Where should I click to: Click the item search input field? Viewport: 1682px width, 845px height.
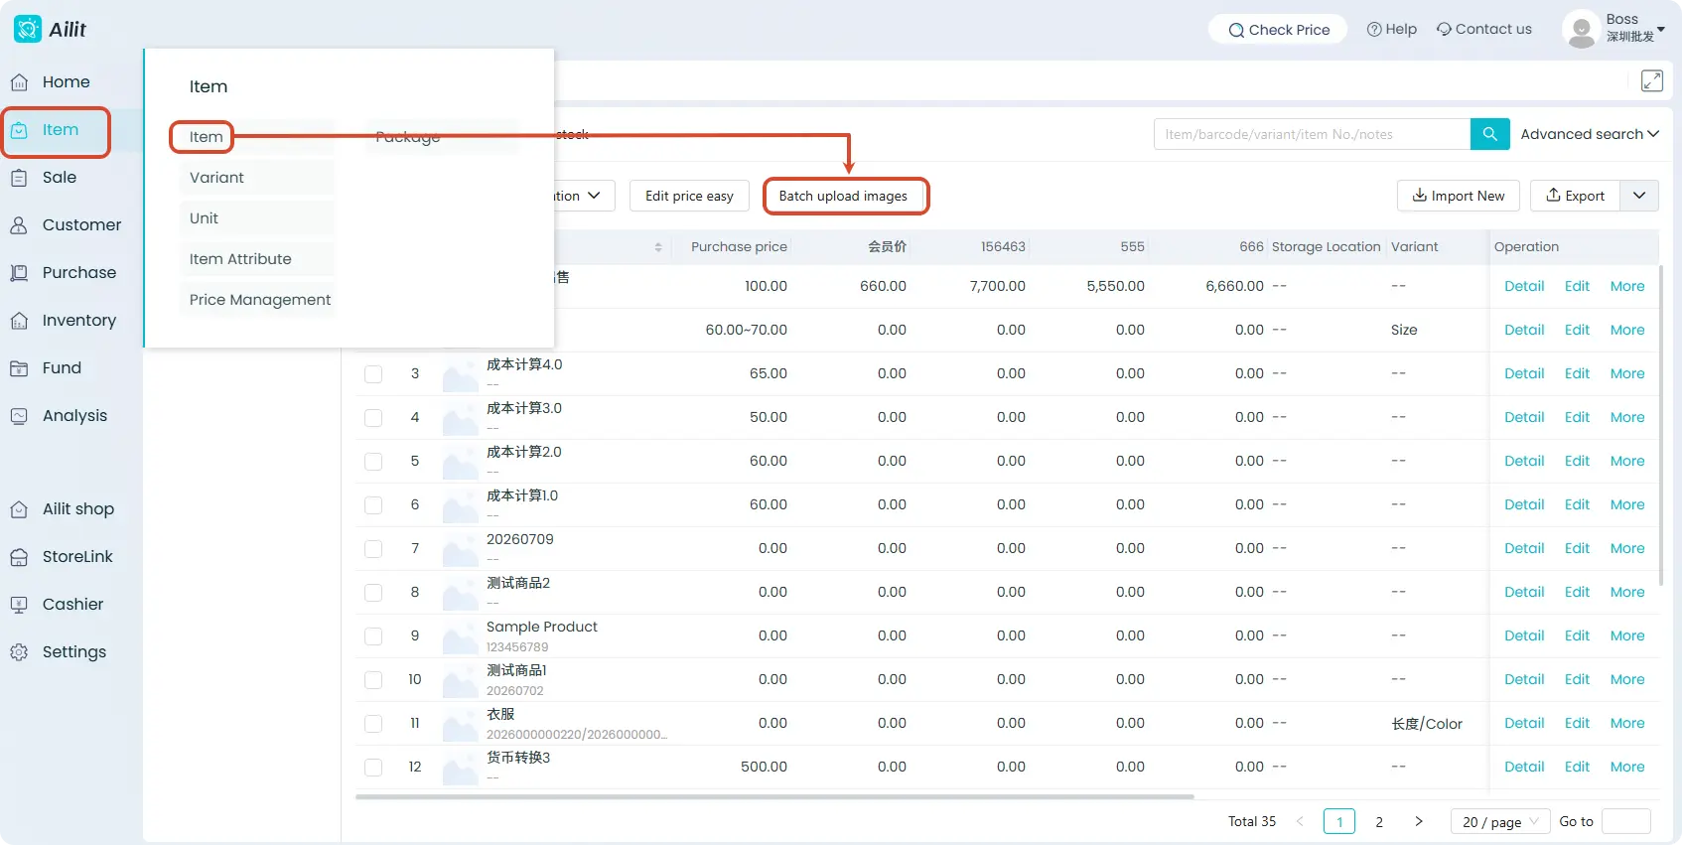[1312, 134]
